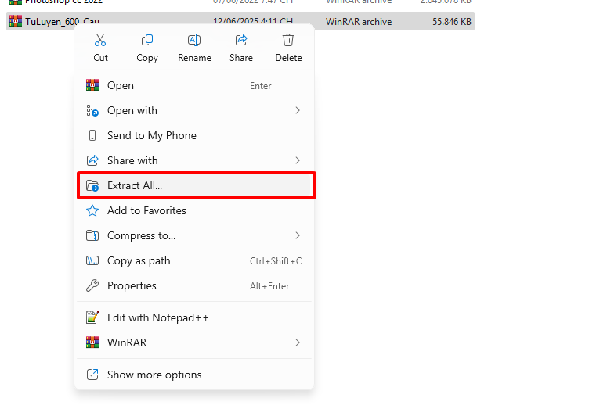
Task: Click WinRAR archive type of TuLuyen row
Action: click(x=359, y=22)
